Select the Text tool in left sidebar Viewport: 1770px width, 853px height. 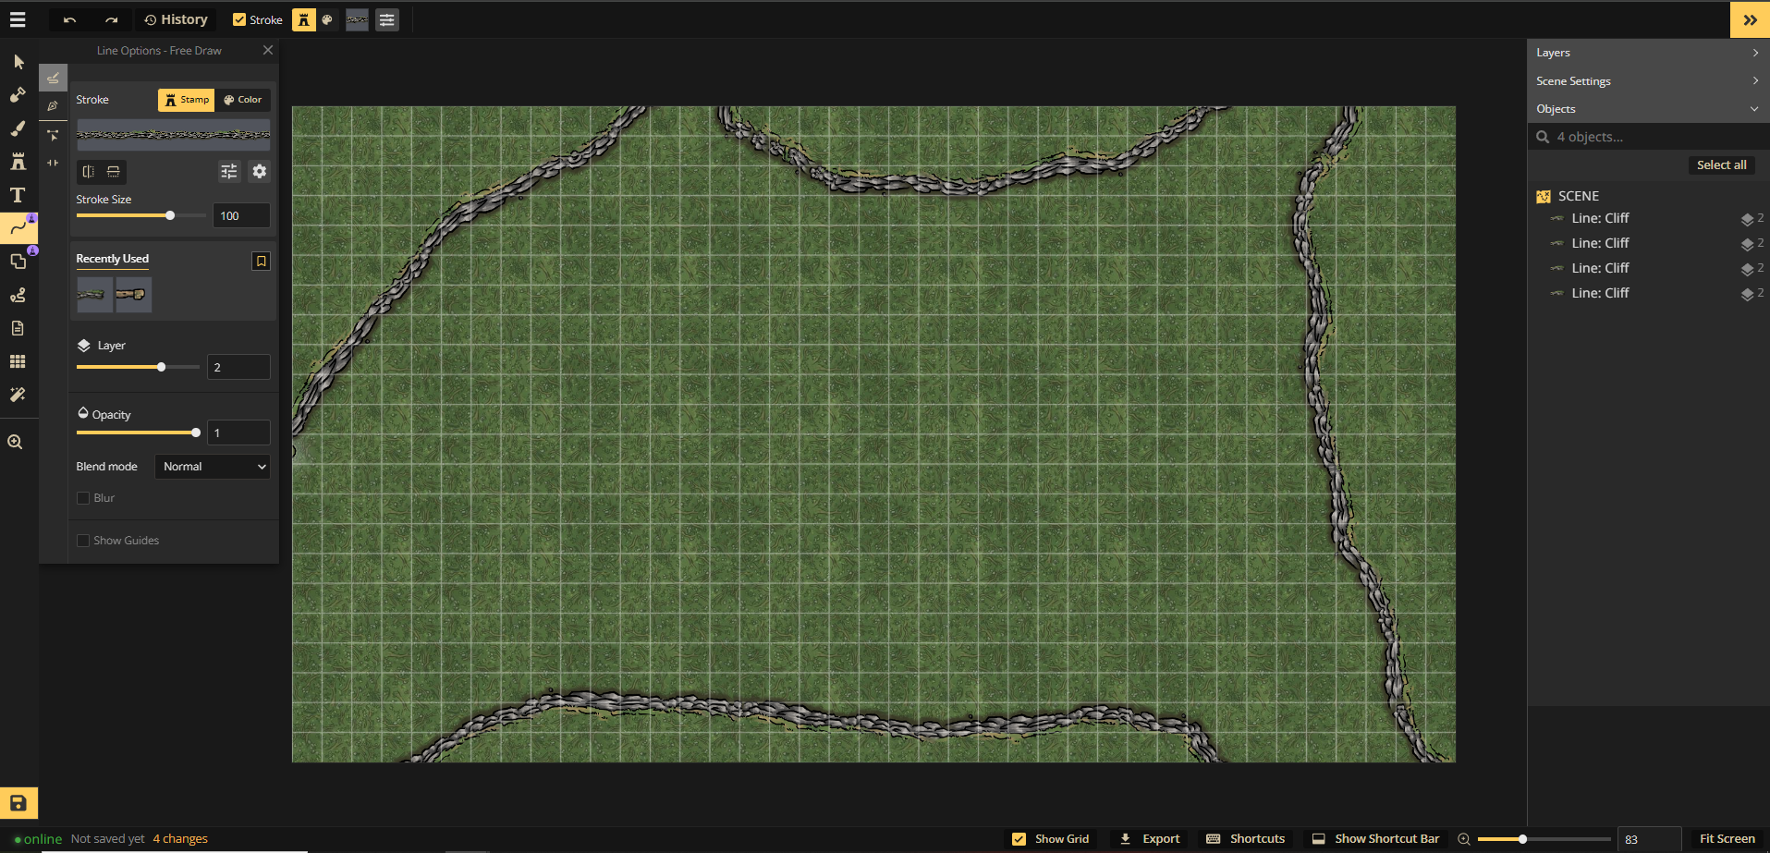[18, 195]
